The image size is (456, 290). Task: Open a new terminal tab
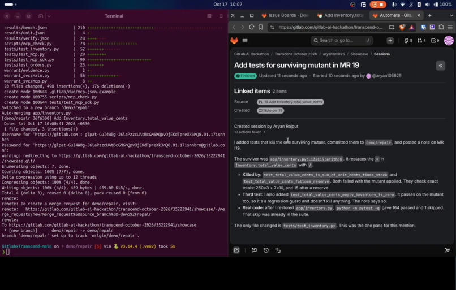[41, 16]
